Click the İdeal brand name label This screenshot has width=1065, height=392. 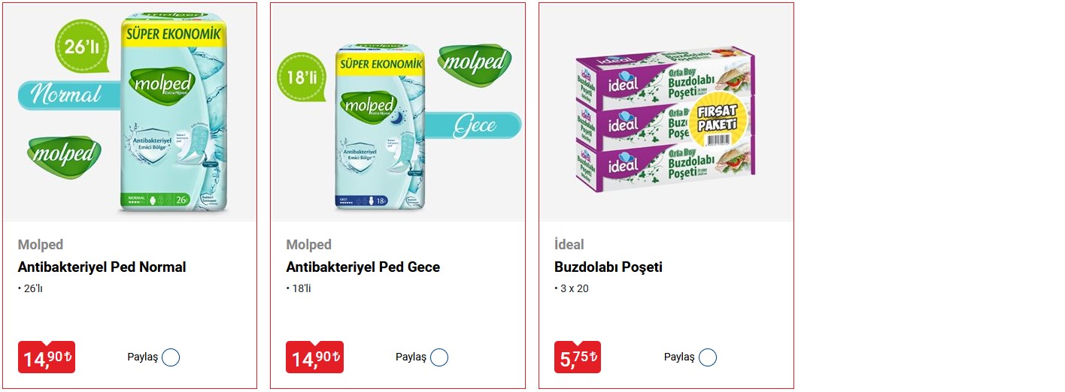click(x=569, y=245)
